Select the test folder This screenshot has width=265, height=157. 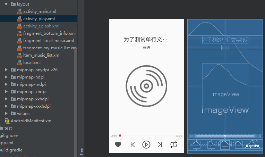pyautogui.click(x=8, y=128)
